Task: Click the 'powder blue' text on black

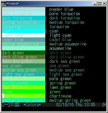Action: 61,9
